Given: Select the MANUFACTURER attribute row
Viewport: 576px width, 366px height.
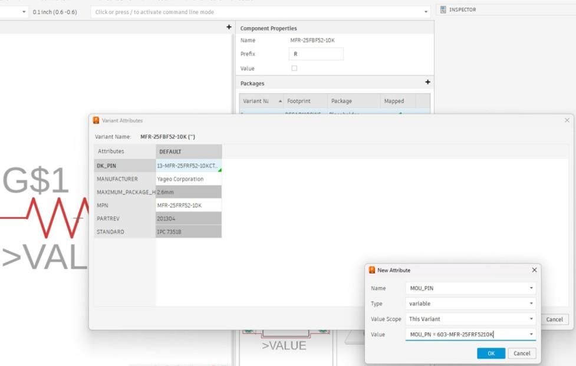Looking at the screenshot, I should (125, 179).
